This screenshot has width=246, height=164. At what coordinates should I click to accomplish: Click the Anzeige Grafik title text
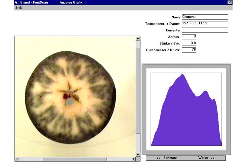coord(71,2)
